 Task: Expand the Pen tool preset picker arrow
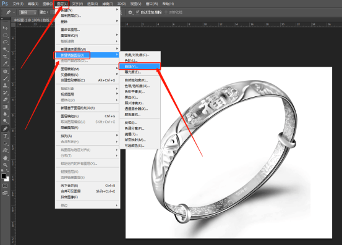tap(14, 12)
